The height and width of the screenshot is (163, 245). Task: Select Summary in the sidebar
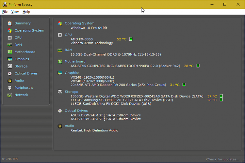point(23,23)
